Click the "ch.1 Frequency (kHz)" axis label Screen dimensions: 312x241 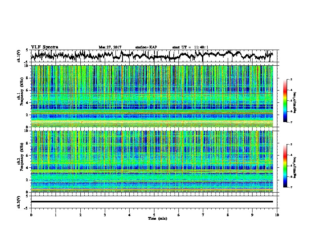click(20, 92)
